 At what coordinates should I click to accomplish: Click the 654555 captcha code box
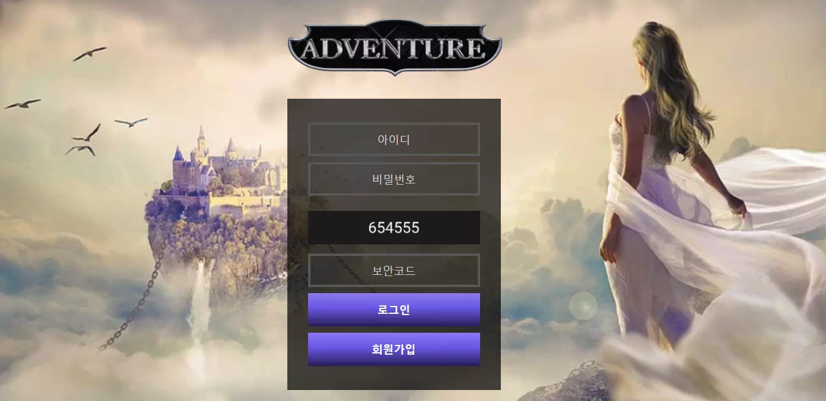click(x=394, y=227)
